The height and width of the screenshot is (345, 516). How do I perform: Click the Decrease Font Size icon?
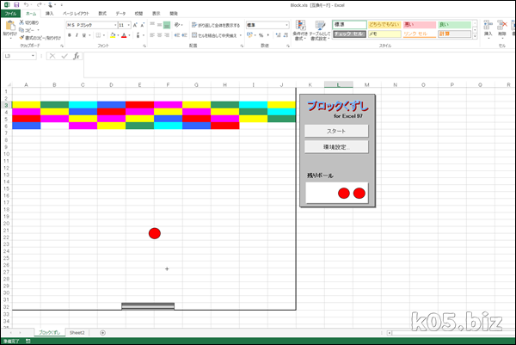143,25
